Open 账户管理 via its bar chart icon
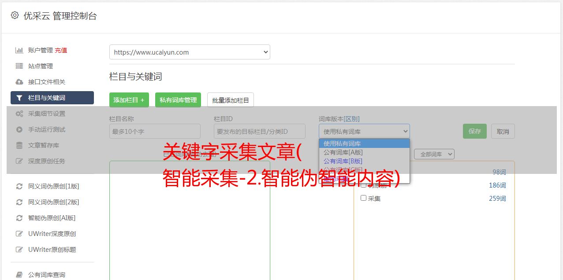 (19, 50)
